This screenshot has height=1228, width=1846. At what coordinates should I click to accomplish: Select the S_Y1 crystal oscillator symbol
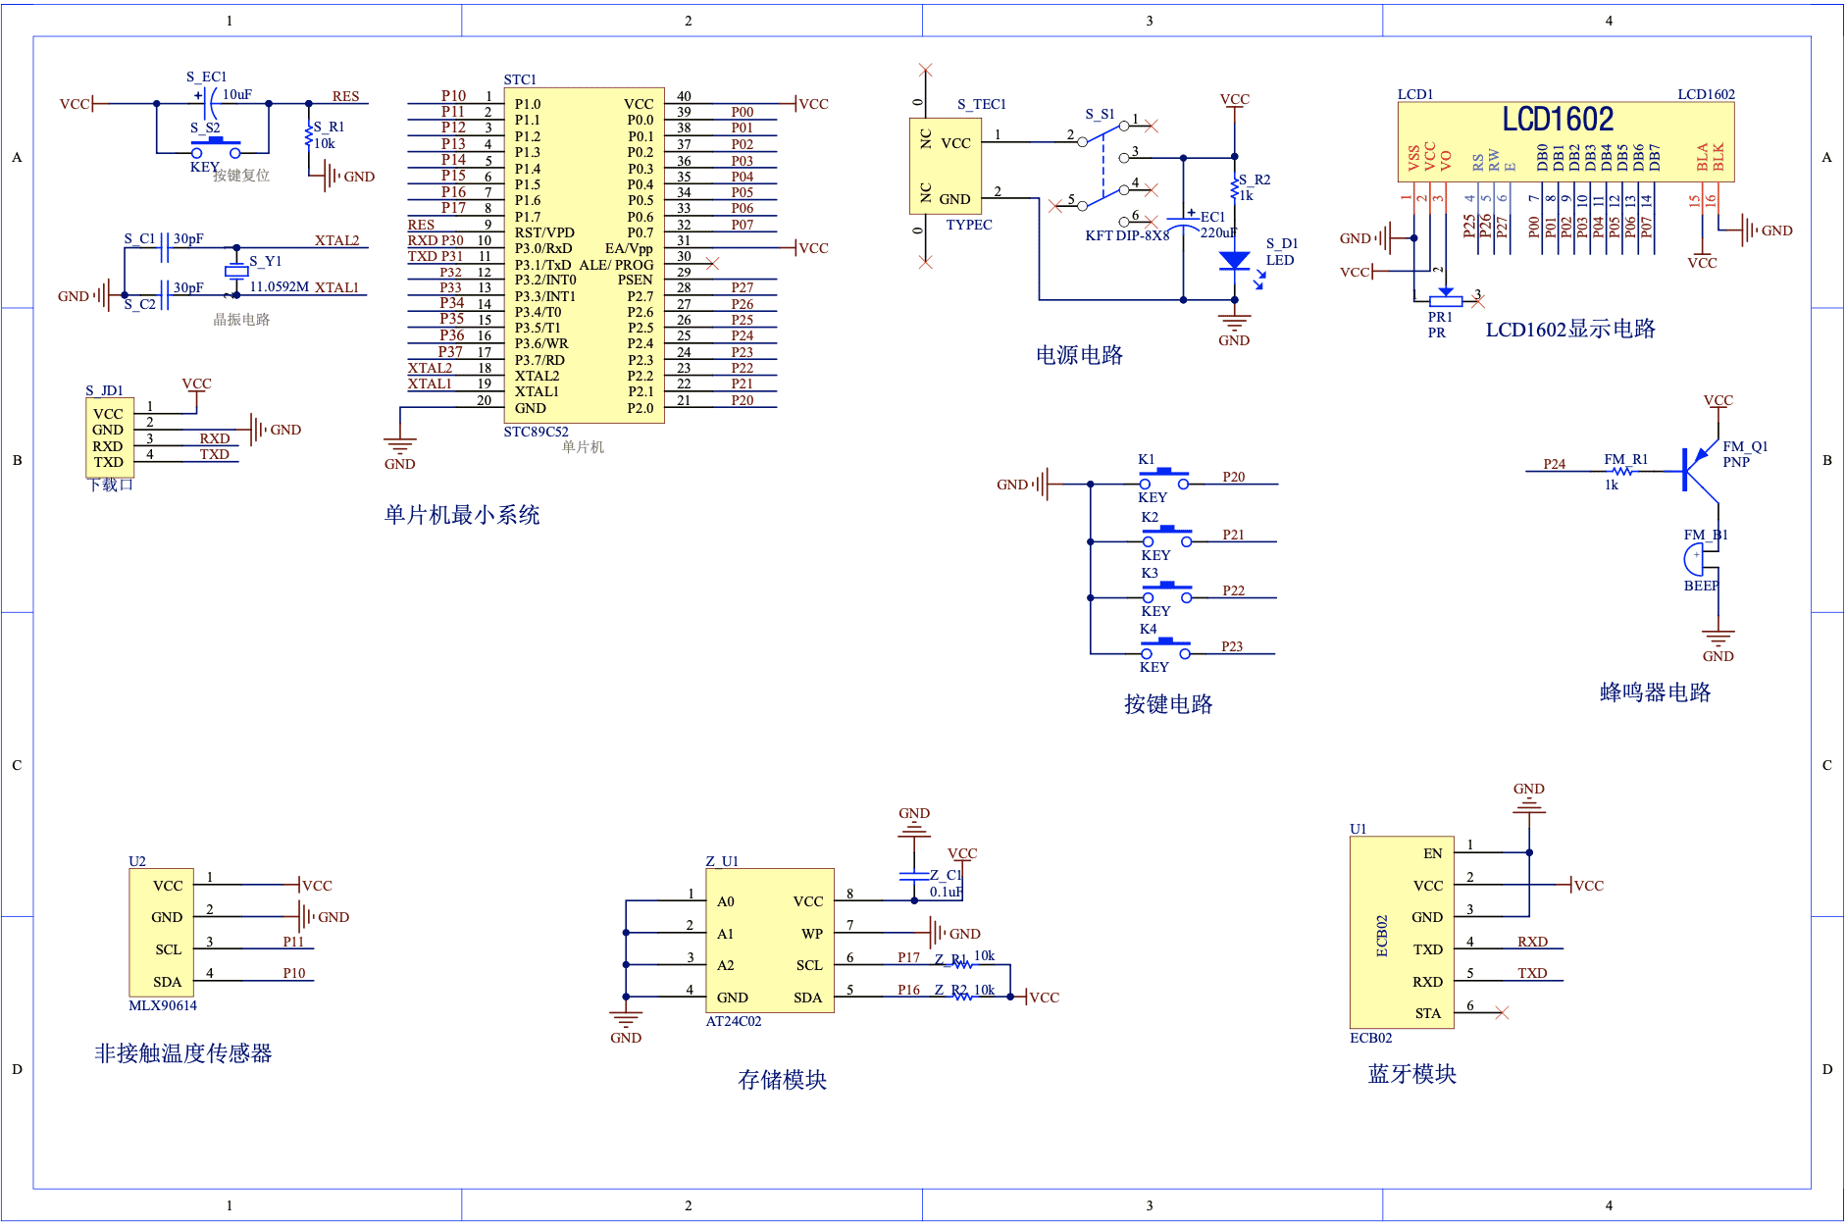[236, 271]
